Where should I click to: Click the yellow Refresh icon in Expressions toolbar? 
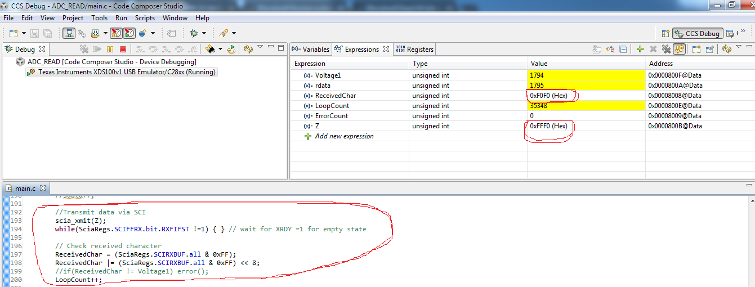point(727,49)
